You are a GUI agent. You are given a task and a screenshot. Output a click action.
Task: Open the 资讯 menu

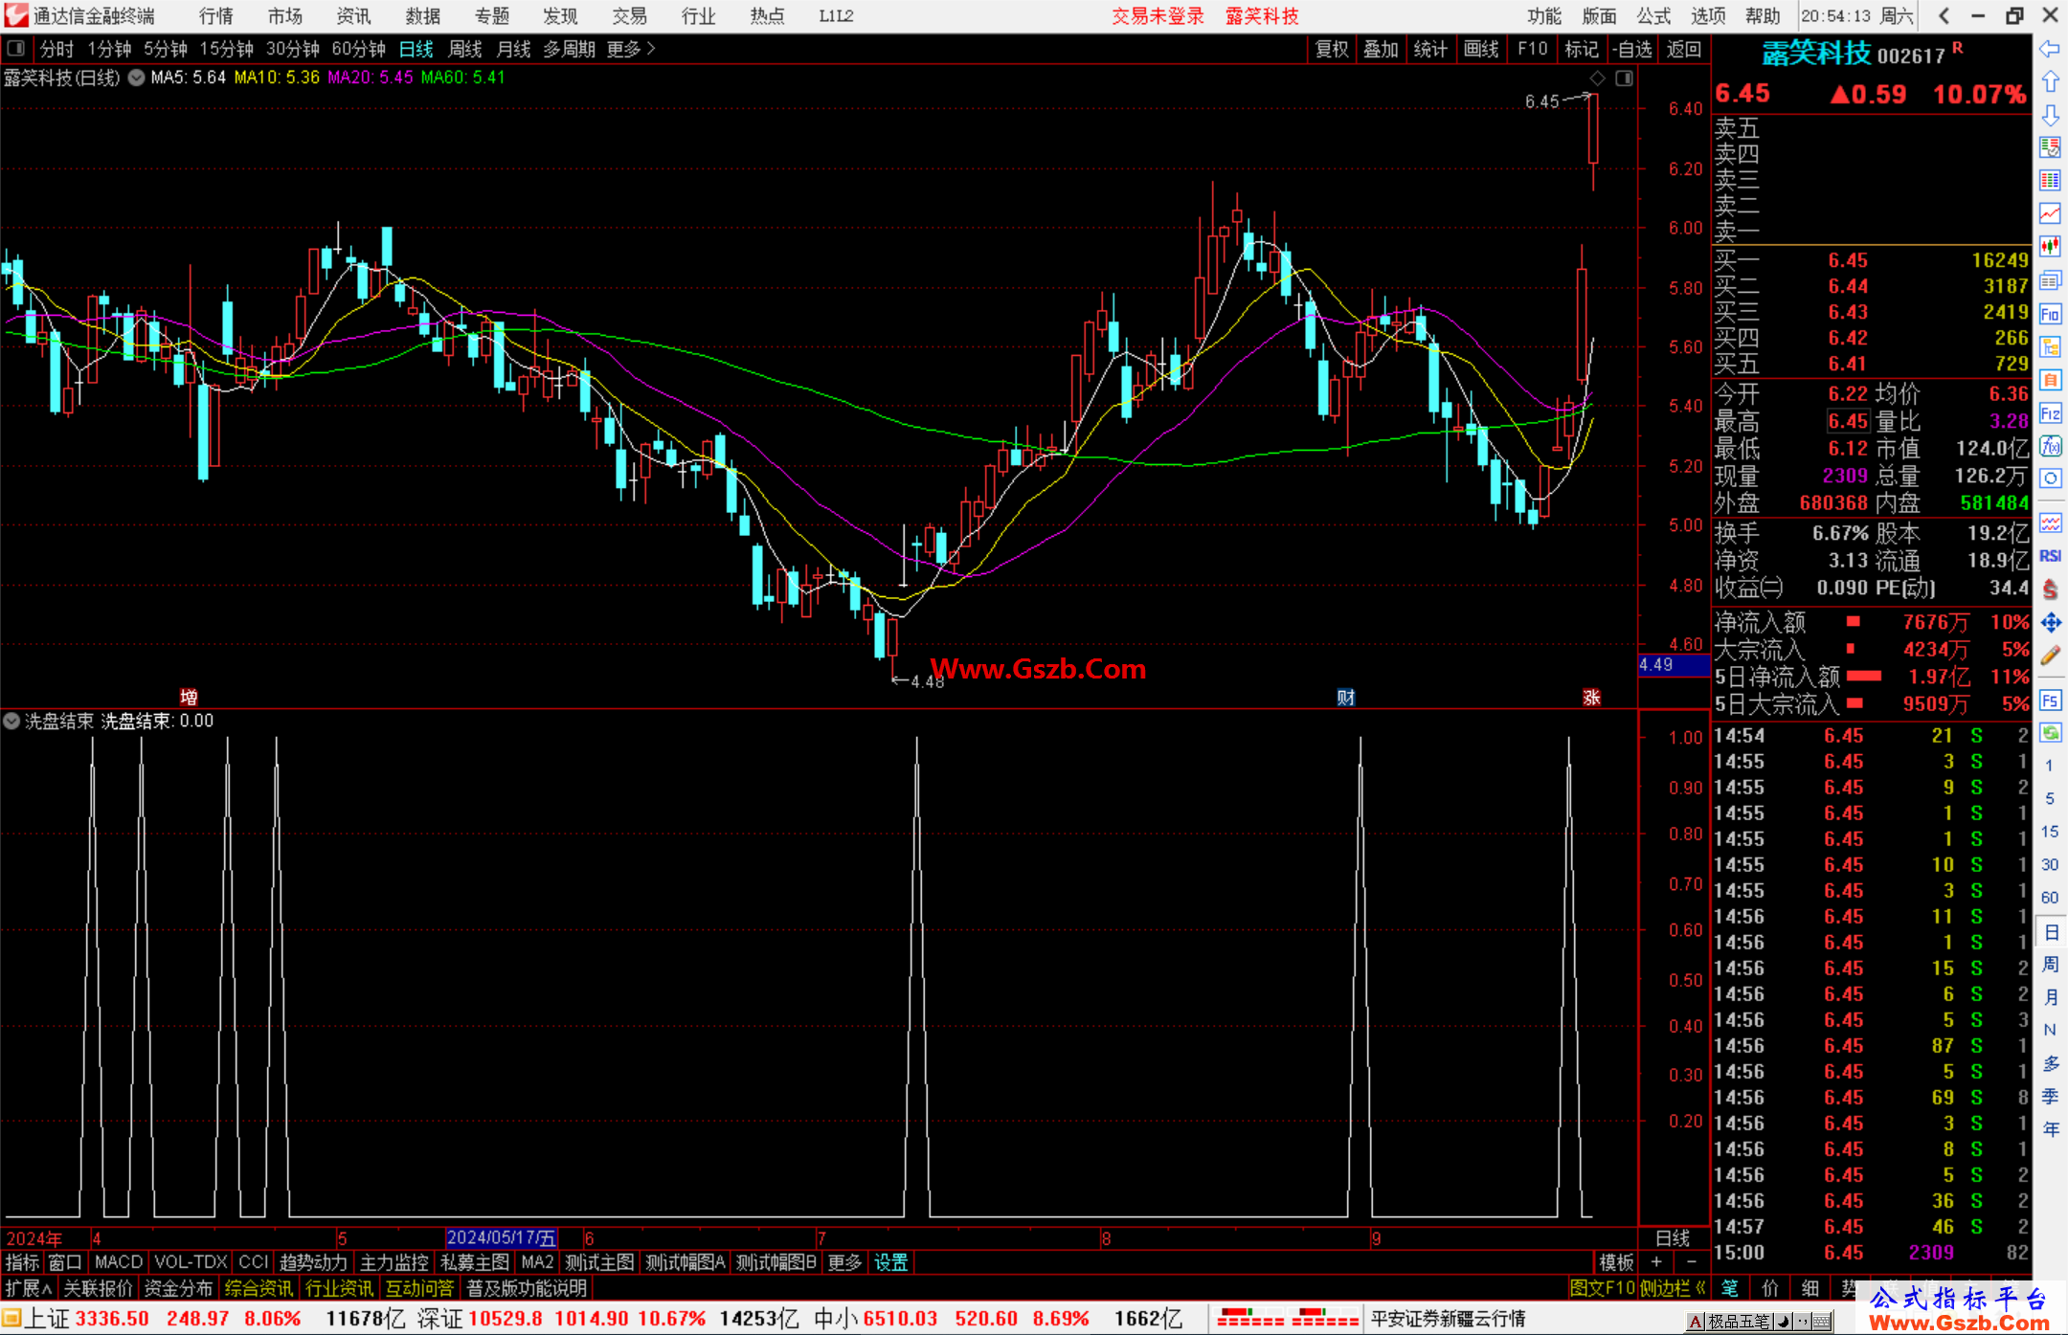353,16
